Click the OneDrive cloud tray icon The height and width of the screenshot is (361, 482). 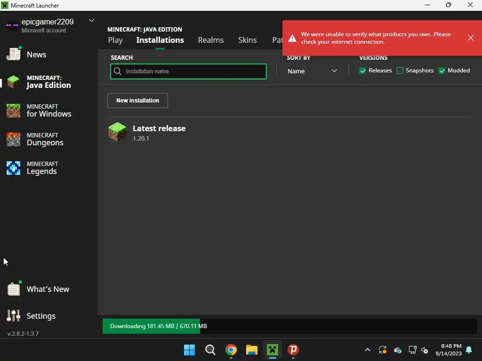pyautogui.click(x=398, y=350)
